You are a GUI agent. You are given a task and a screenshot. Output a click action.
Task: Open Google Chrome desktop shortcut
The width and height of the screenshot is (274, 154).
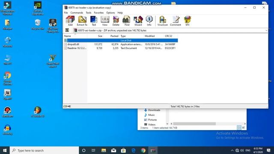pos(8,78)
